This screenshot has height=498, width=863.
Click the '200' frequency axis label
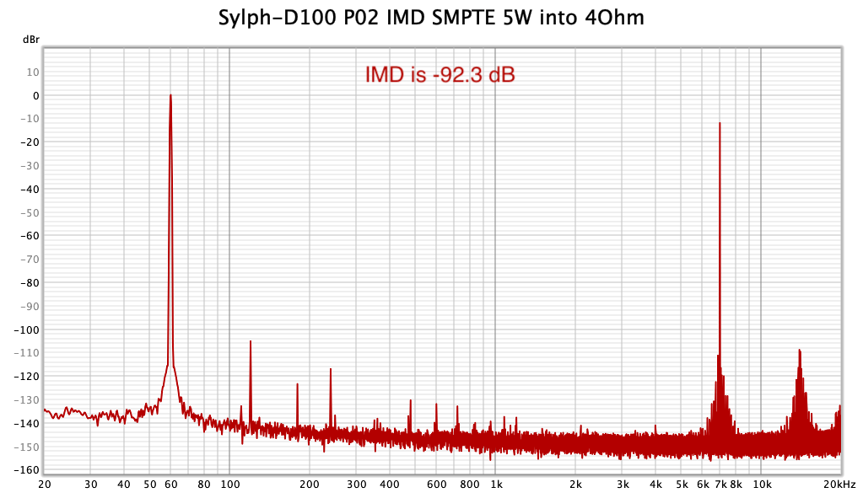coord(310,485)
